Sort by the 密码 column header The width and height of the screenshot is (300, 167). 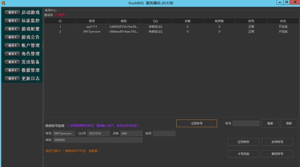(x=124, y=21)
